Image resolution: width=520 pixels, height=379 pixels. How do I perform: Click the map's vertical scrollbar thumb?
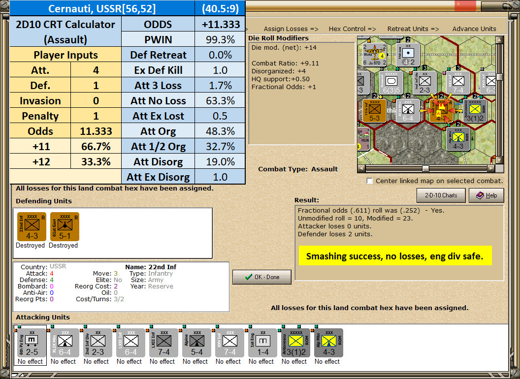pyautogui.click(x=499, y=77)
